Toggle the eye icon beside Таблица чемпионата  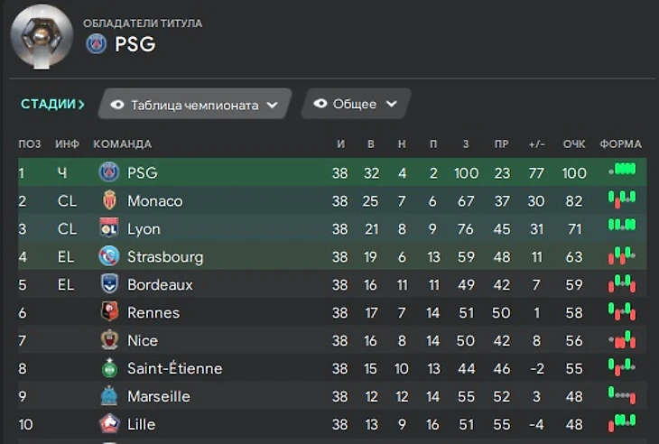[x=117, y=105]
